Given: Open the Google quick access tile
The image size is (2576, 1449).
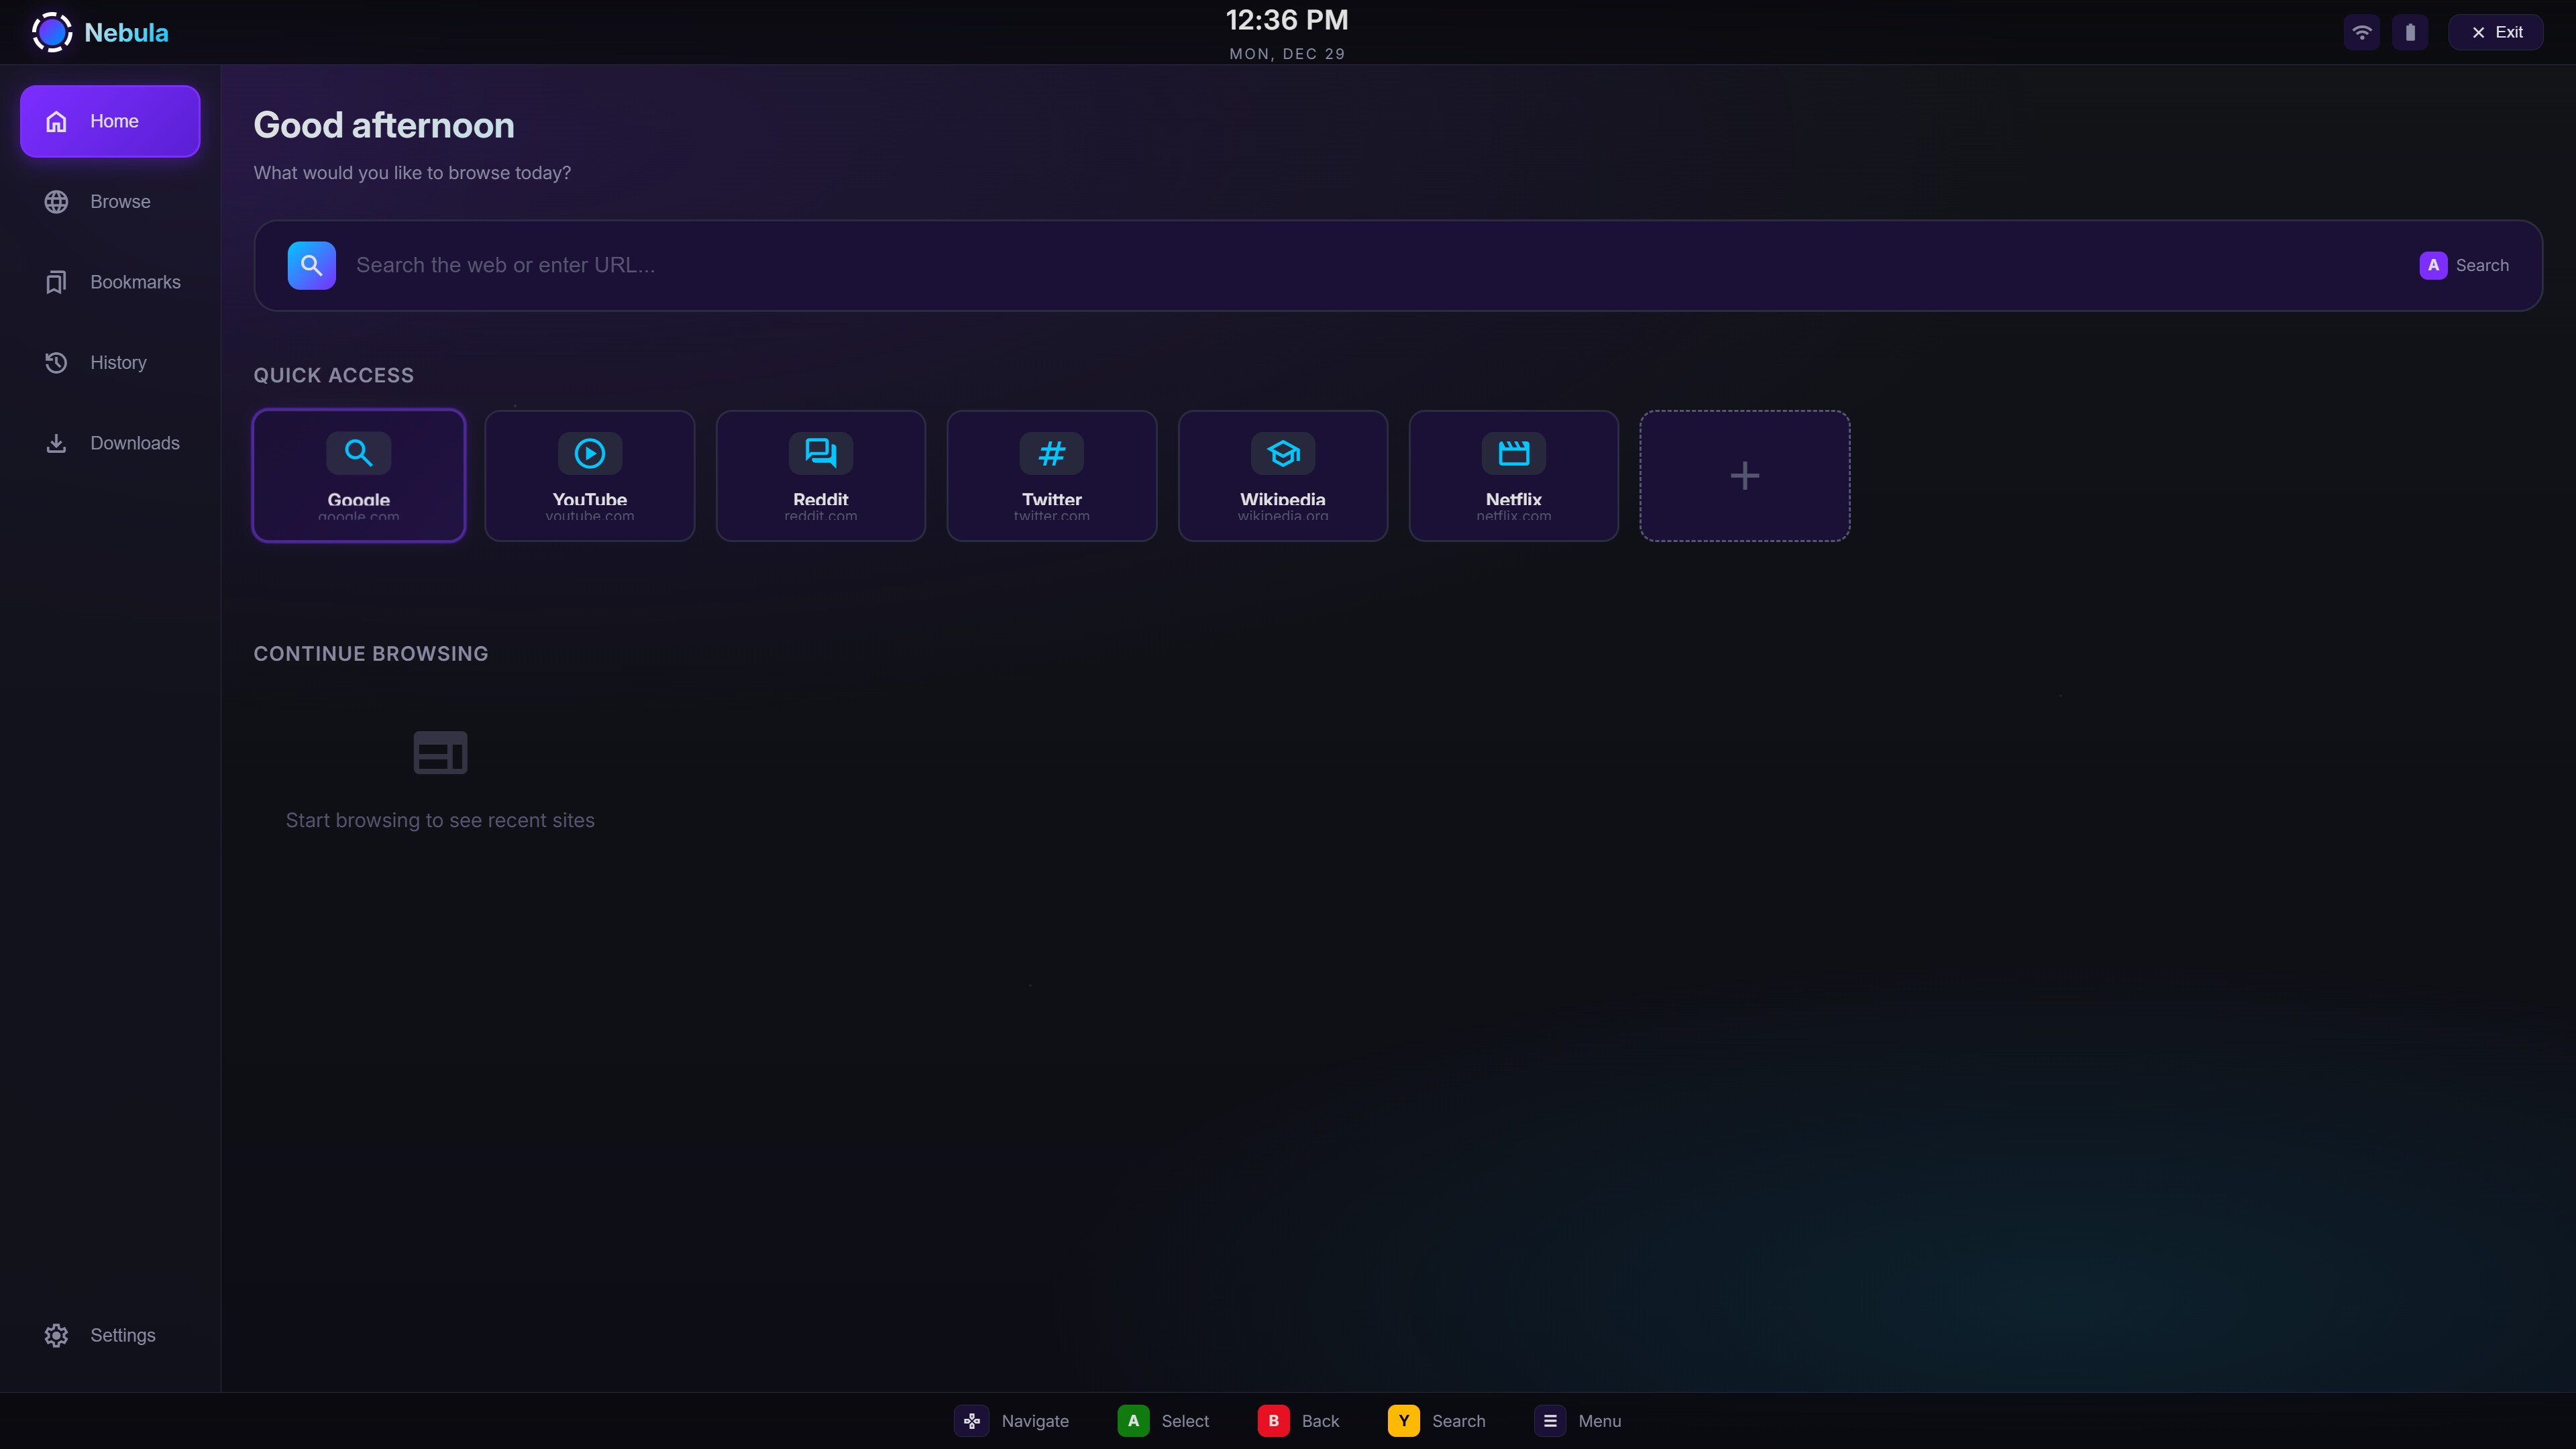Looking at the screenshot, I should click(x=358, y=475).
